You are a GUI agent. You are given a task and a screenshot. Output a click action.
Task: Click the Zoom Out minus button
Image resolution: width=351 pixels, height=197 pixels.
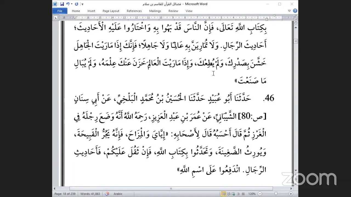(260, 194)
